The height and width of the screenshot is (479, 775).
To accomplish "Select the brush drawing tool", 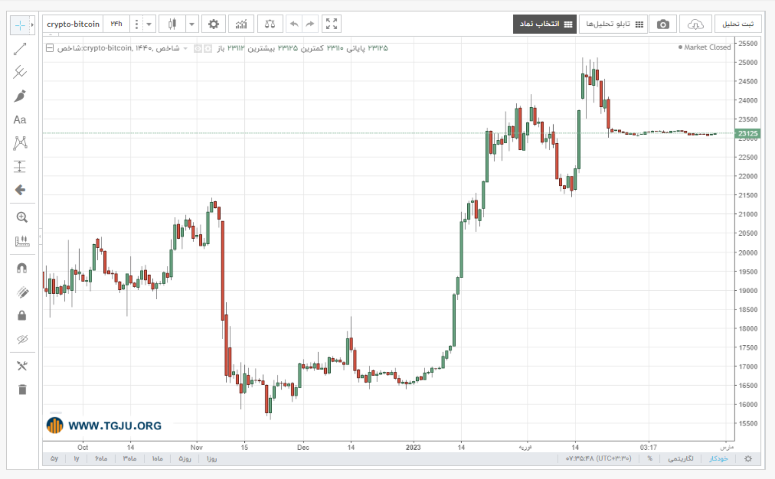I will coord(20,96).
